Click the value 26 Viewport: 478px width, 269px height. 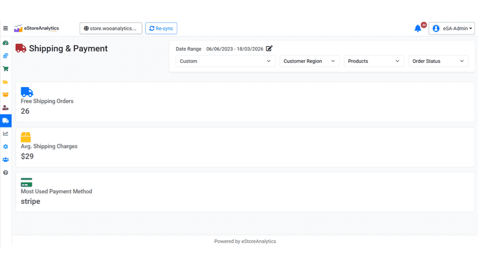25,111
